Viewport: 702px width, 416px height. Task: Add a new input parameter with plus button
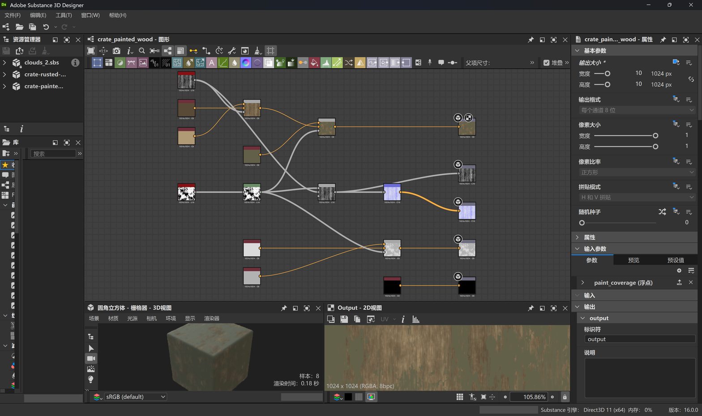coord(679,270)
